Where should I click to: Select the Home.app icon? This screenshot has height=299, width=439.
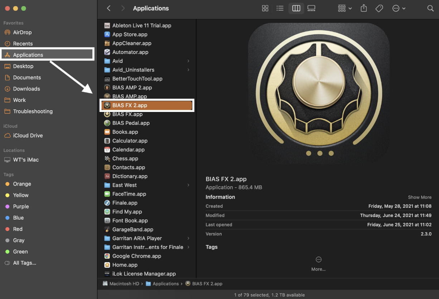tap(107, 265)
